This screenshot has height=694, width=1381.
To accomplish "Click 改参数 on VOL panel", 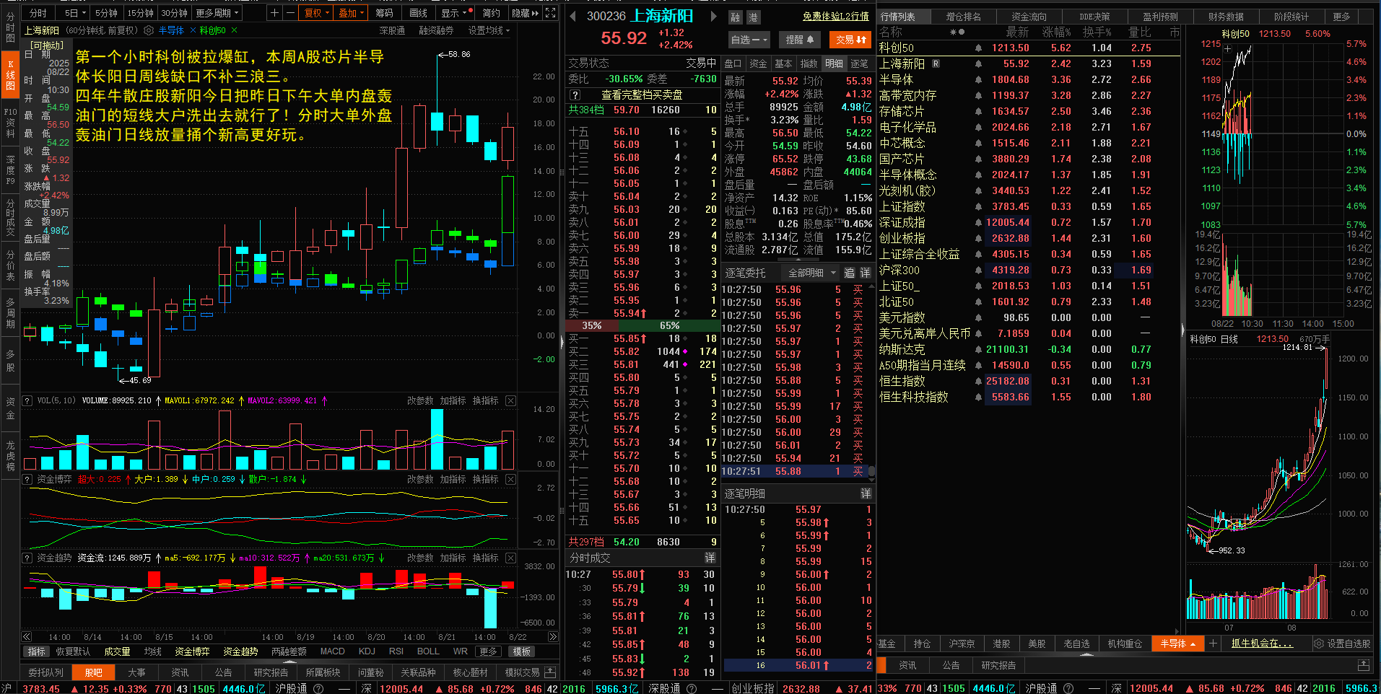I will click(x=420, y=400).
